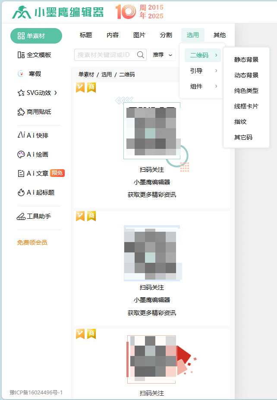This screenshot has height=400, width=277.
Task: Click the search material keyword field
Action: click(110, 55)
